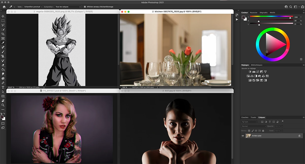Select the Eyedropper tool in toolbar
The height and width of the screenshot is (164, 305).
tap(3, 43)
